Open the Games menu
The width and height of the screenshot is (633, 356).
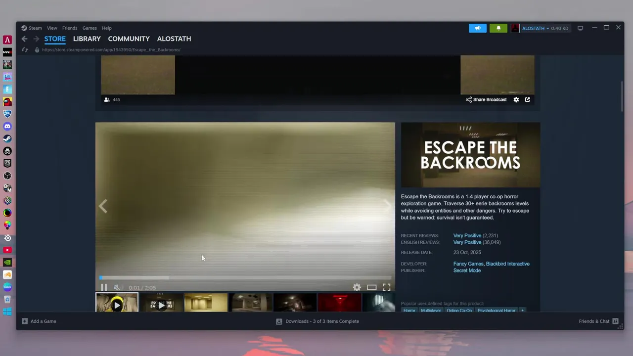click(90, 28)
